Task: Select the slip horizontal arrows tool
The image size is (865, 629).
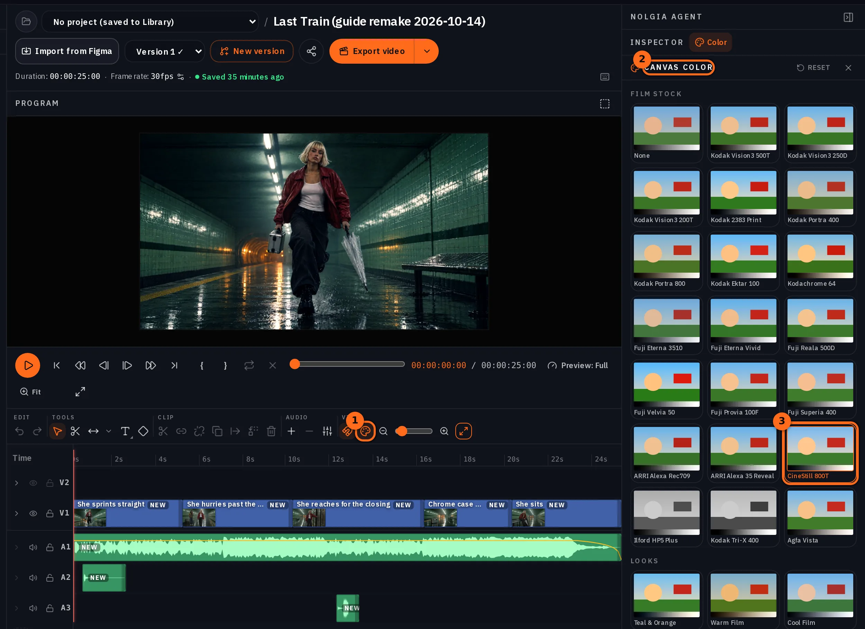Action: tap(93, 431)
